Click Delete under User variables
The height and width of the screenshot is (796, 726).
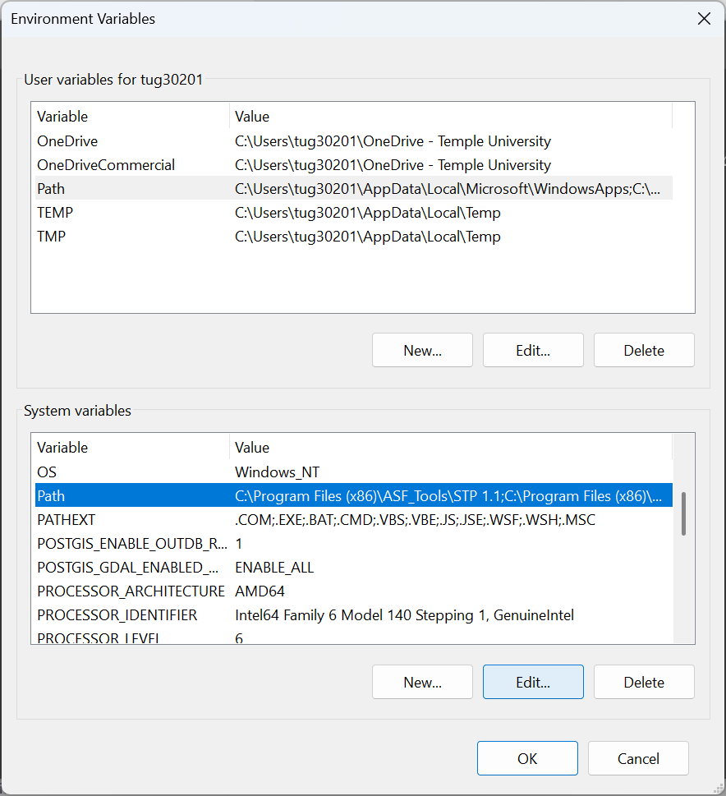[x=644, y=350]
